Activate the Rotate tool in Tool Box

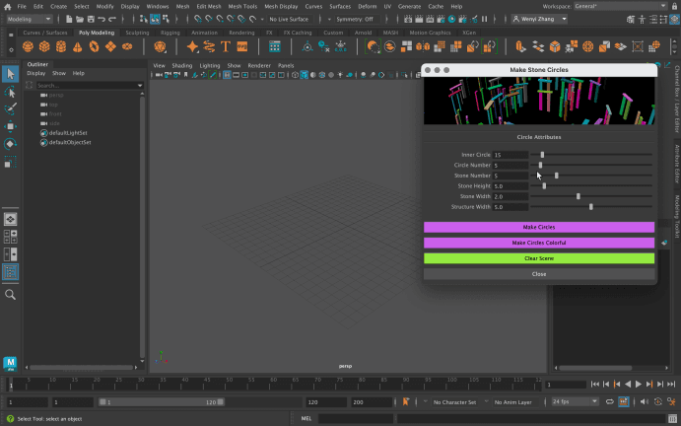[11, 144]
